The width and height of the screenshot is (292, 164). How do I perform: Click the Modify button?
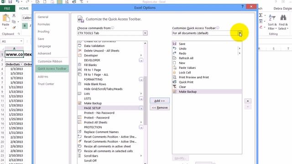180,158
